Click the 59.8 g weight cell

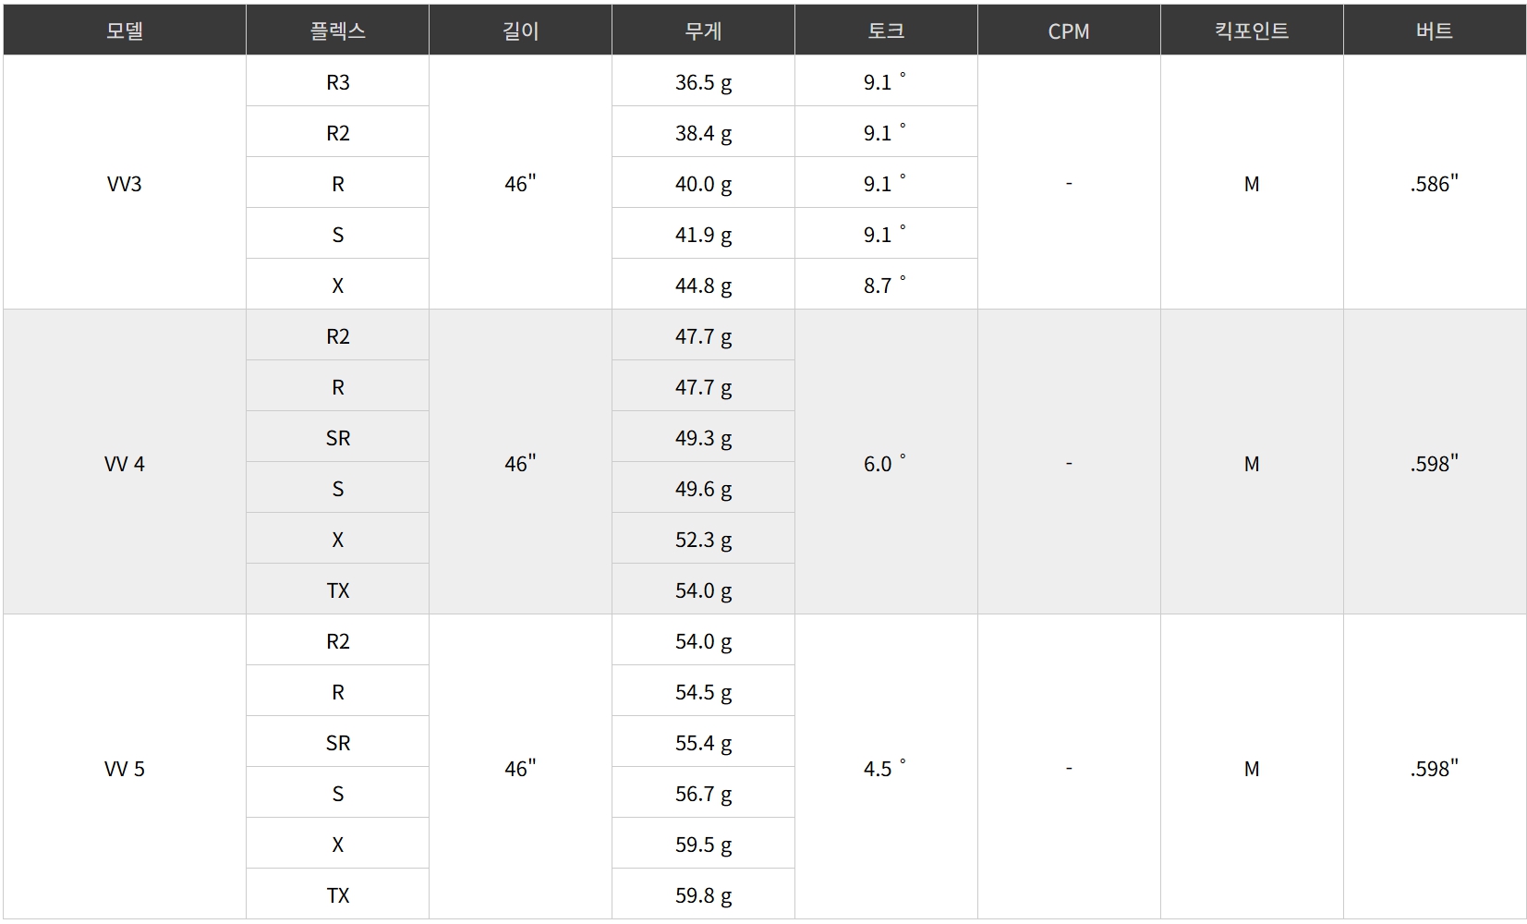point(703,894)
